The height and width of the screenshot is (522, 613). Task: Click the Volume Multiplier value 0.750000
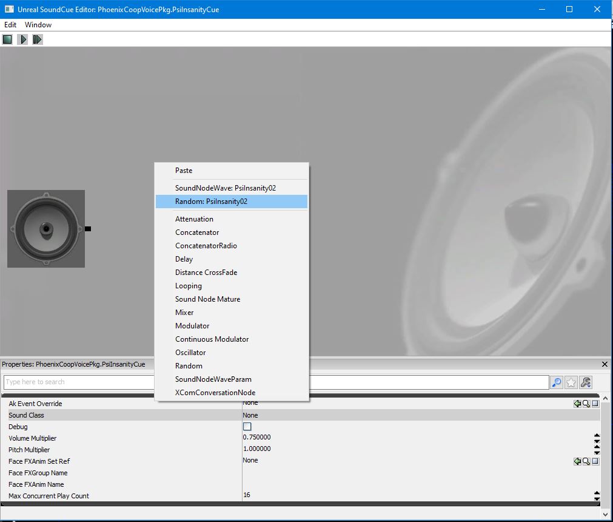point(257,437)
